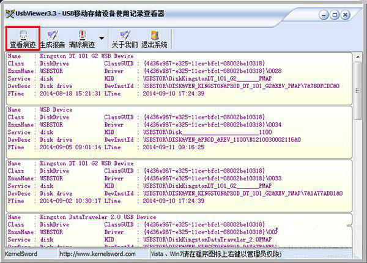Open the dropdown arrow beside 清除痕迹
Viewport: 367px width, 263px height.
tap(102, 38)
